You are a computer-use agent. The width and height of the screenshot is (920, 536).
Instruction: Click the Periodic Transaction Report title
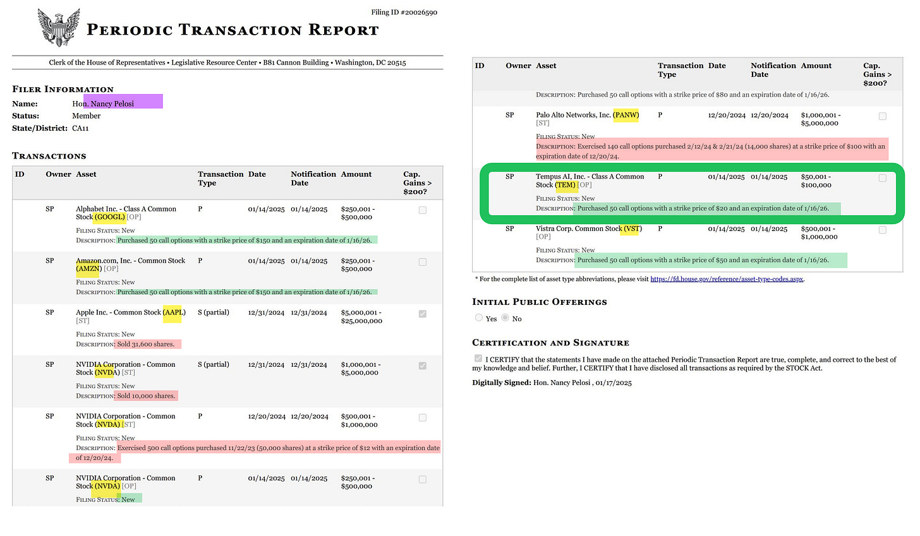click(233, 30)
